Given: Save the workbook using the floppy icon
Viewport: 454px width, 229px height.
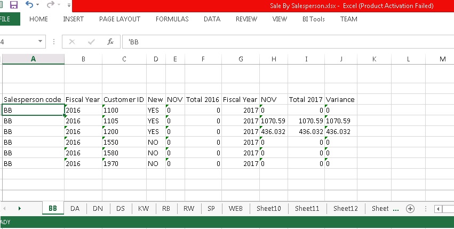Looking at the screenshot, I should [14, 5].
